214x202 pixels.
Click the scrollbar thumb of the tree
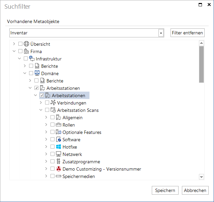tap(201, 64)
